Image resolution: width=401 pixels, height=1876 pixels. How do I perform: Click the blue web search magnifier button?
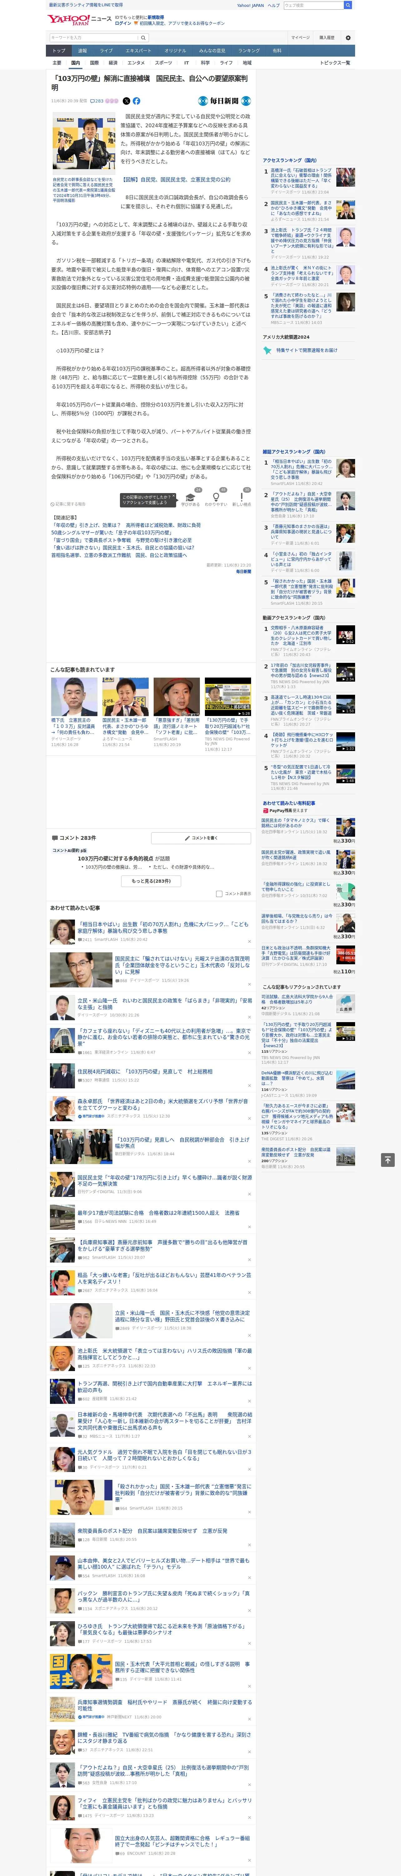tap(348, 5)
